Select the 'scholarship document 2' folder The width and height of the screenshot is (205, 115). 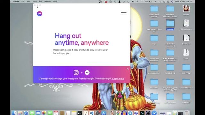pos(170,41)
